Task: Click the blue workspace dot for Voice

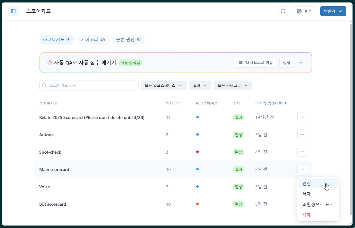Action: point(197,186)
